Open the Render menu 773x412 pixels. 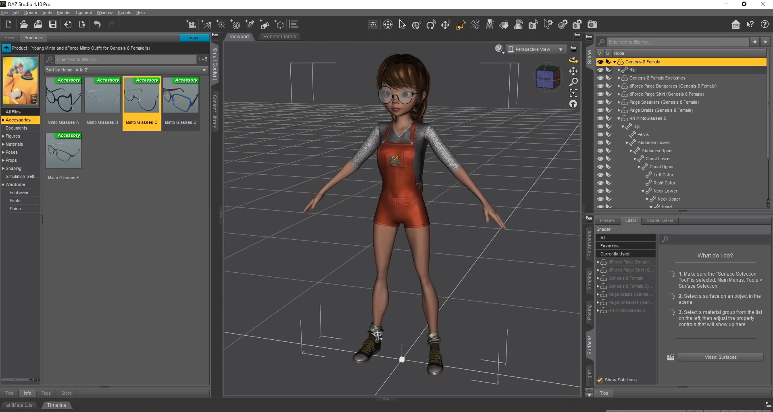point(64,13)
